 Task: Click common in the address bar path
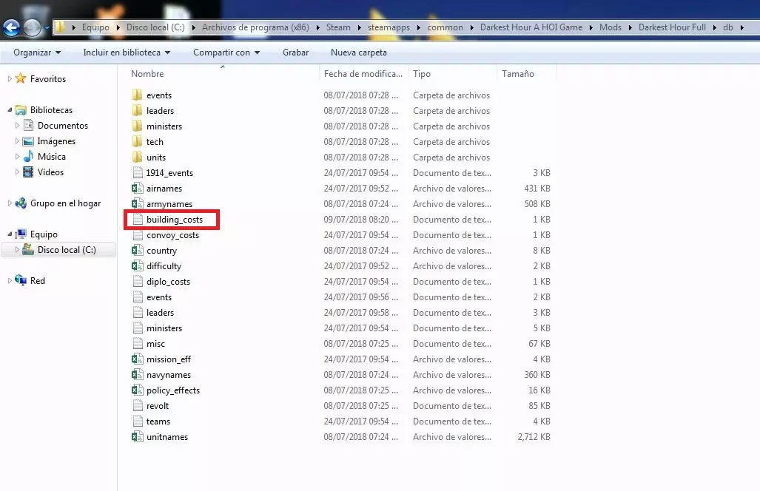(445, 27)
